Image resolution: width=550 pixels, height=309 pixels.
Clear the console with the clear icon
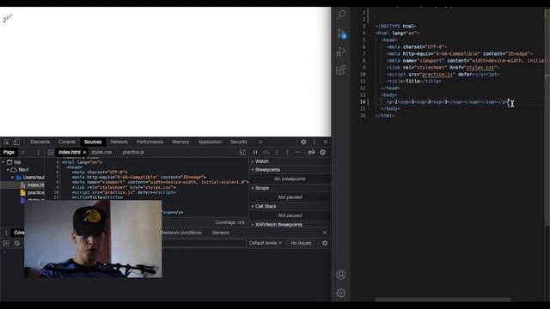click(x=17, y=243)
